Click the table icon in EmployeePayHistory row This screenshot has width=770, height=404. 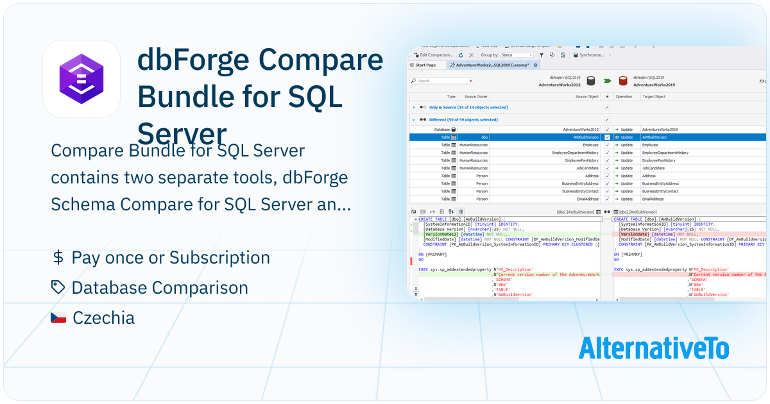pos(454,160)
